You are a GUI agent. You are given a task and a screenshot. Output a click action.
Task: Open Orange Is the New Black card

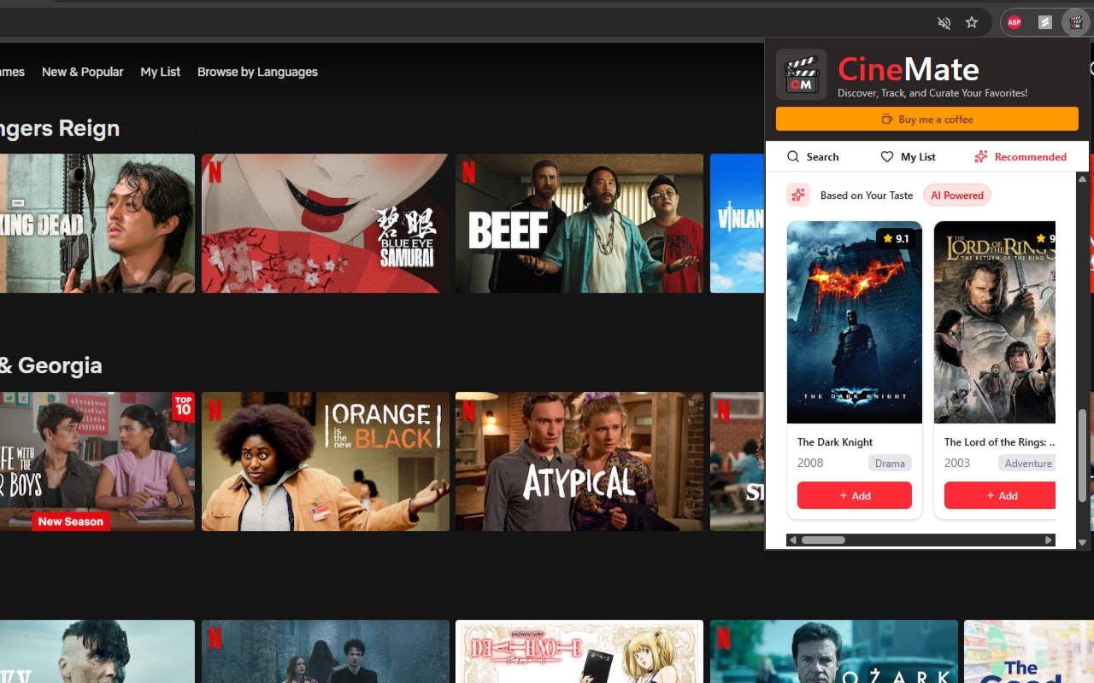(325, 461)
